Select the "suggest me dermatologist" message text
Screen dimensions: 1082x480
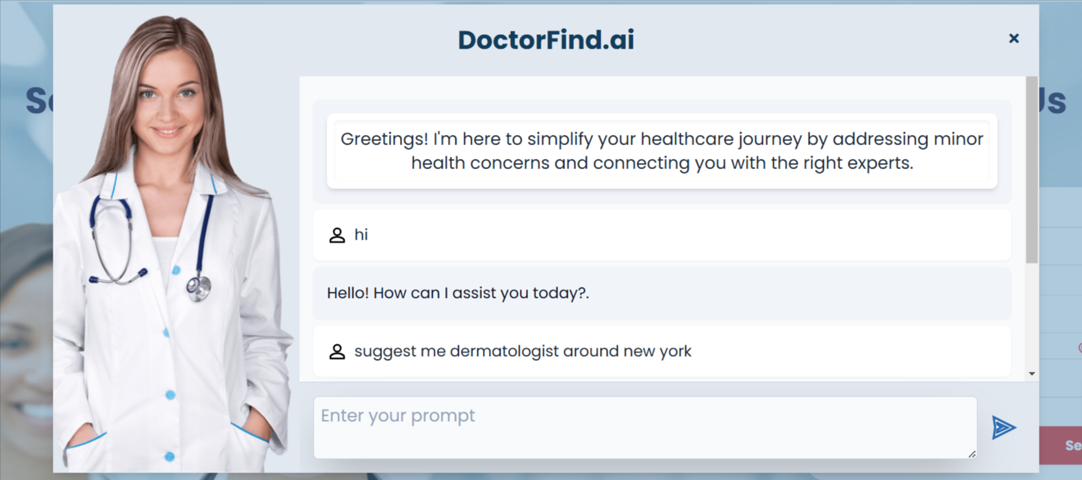[523, 351]
